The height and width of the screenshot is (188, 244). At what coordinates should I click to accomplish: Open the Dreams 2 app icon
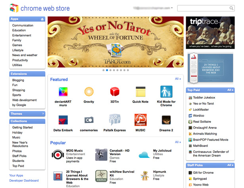click(166, 120)
